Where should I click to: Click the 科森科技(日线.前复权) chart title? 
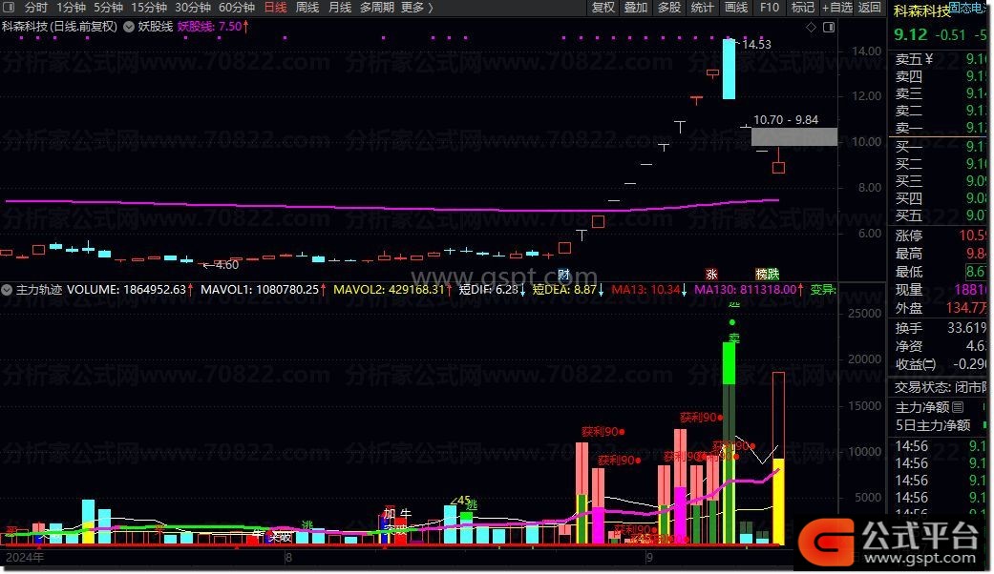tap(59, 27)
